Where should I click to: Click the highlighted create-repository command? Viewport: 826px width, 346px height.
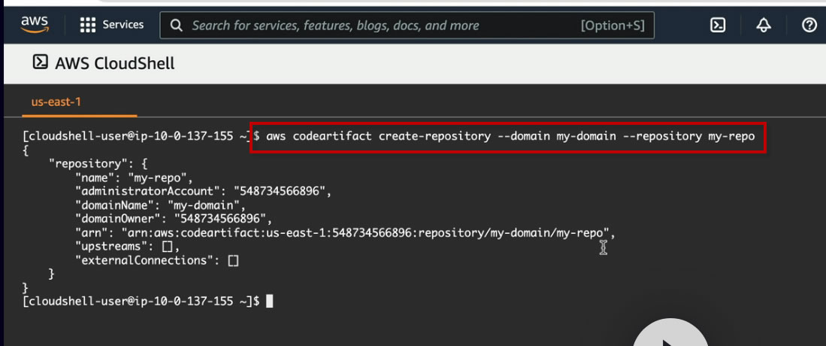(509, 137)
